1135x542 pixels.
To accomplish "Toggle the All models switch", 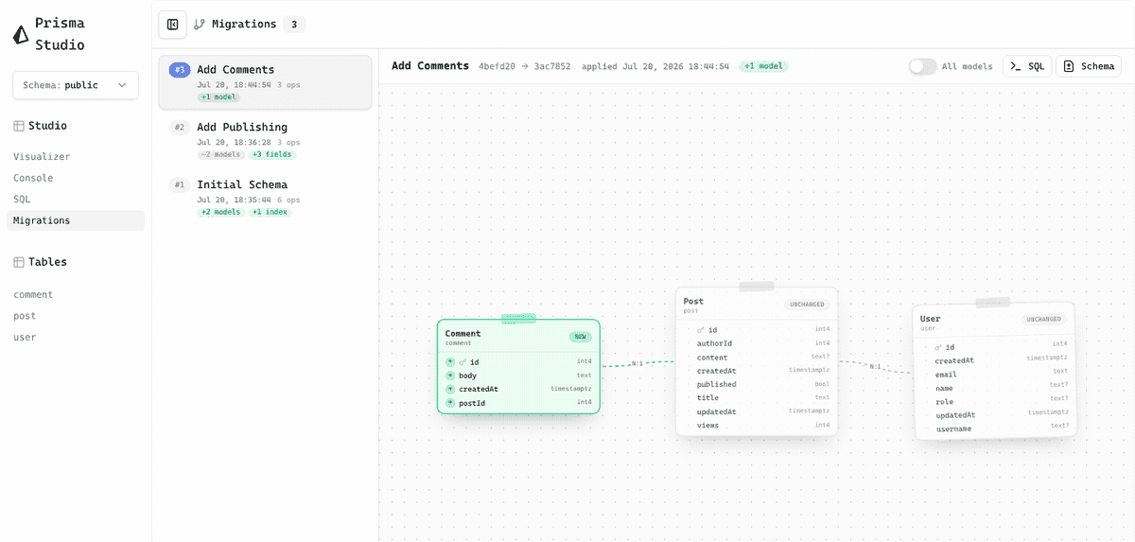I will click(x=922, y=66).
